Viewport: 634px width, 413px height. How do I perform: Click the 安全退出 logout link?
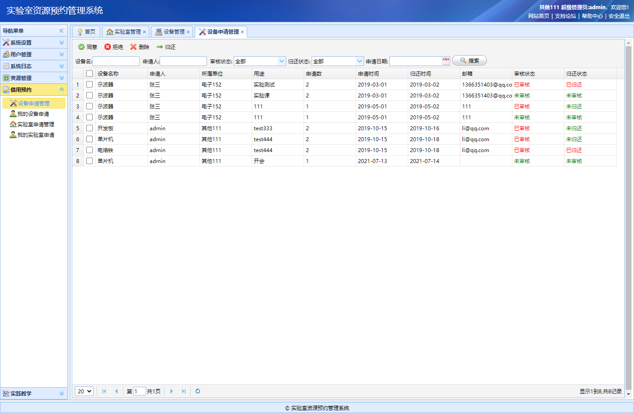pyautogui.click(x=619, y=16)
